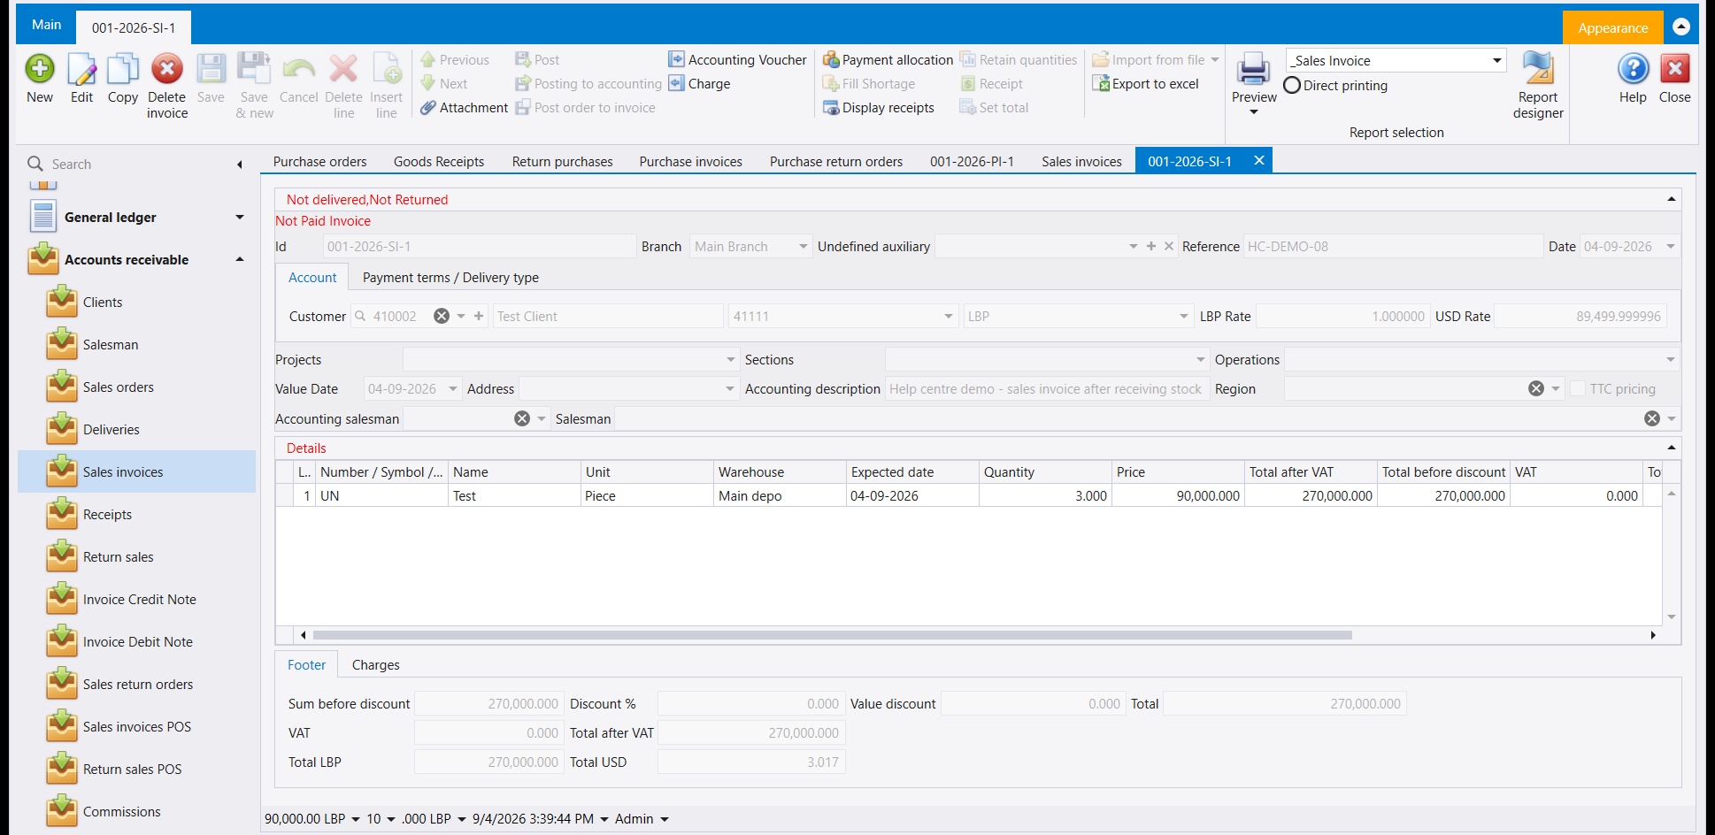Expand the General ledger section
The height and width of the screenshot is (835, 1715).
[x=240, y=218]
